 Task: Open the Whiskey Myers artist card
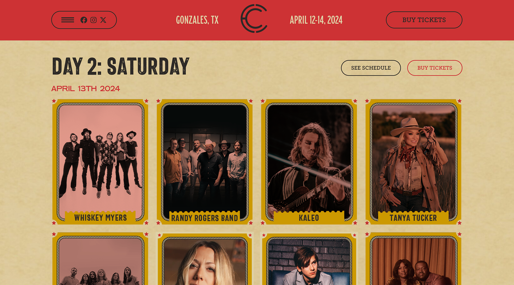pos(100,162)
